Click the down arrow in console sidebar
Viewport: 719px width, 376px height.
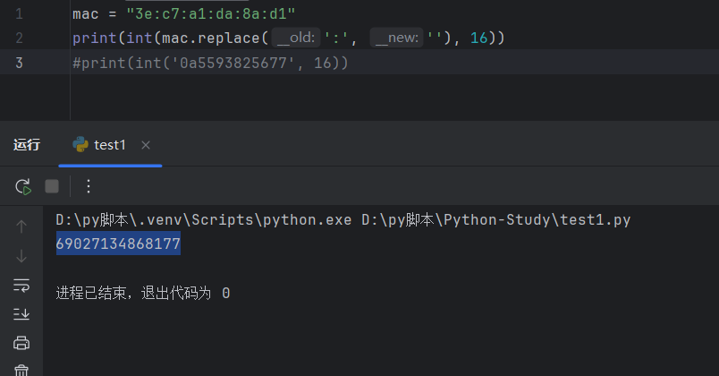click(x=22, y=256)
